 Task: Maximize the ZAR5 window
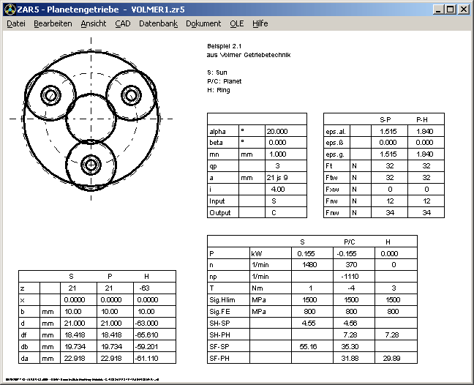[x=450, y=9]
